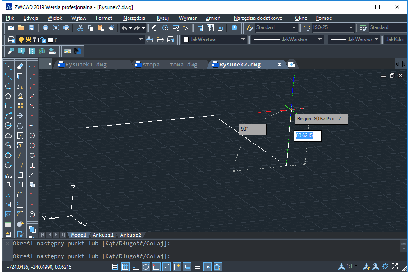The image size is (408, 274).
Task: Select the Mirror tool
Action: coord(20,86)
